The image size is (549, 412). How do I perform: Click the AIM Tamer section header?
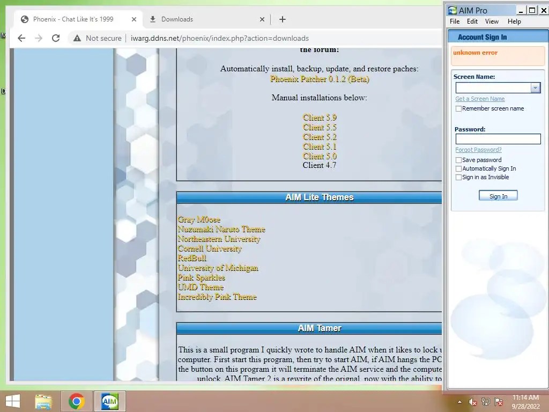[x=320, y=328]
